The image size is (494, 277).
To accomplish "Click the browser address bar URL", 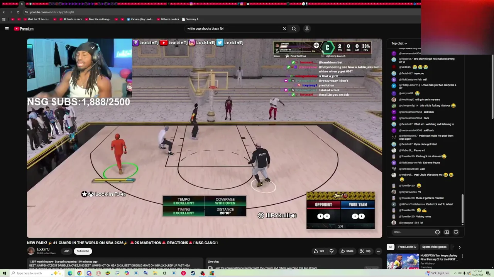I will tap(52, 12).
